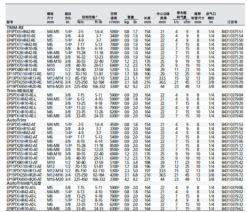Select the AutoTrim低气压型 section heading
This screenshot has height=212, width=247.
(x=22, y=183)
